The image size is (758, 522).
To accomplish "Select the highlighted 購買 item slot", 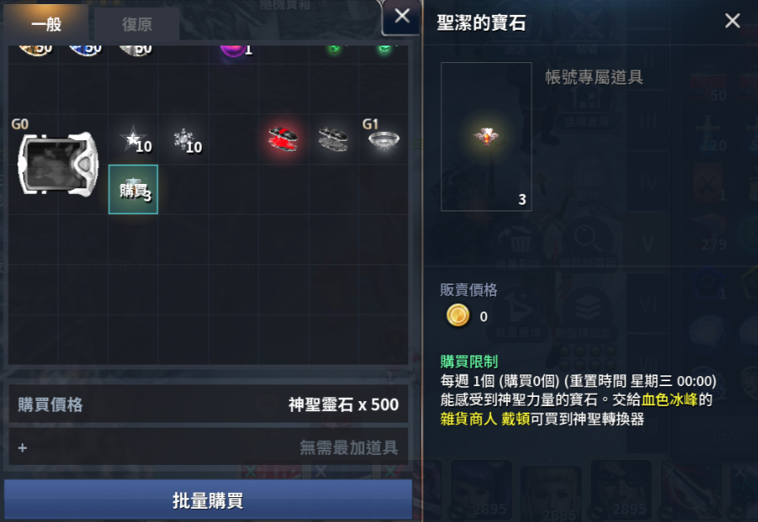I will point(134,189).
